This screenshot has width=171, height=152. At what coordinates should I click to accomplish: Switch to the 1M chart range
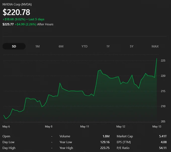point(37,46)
